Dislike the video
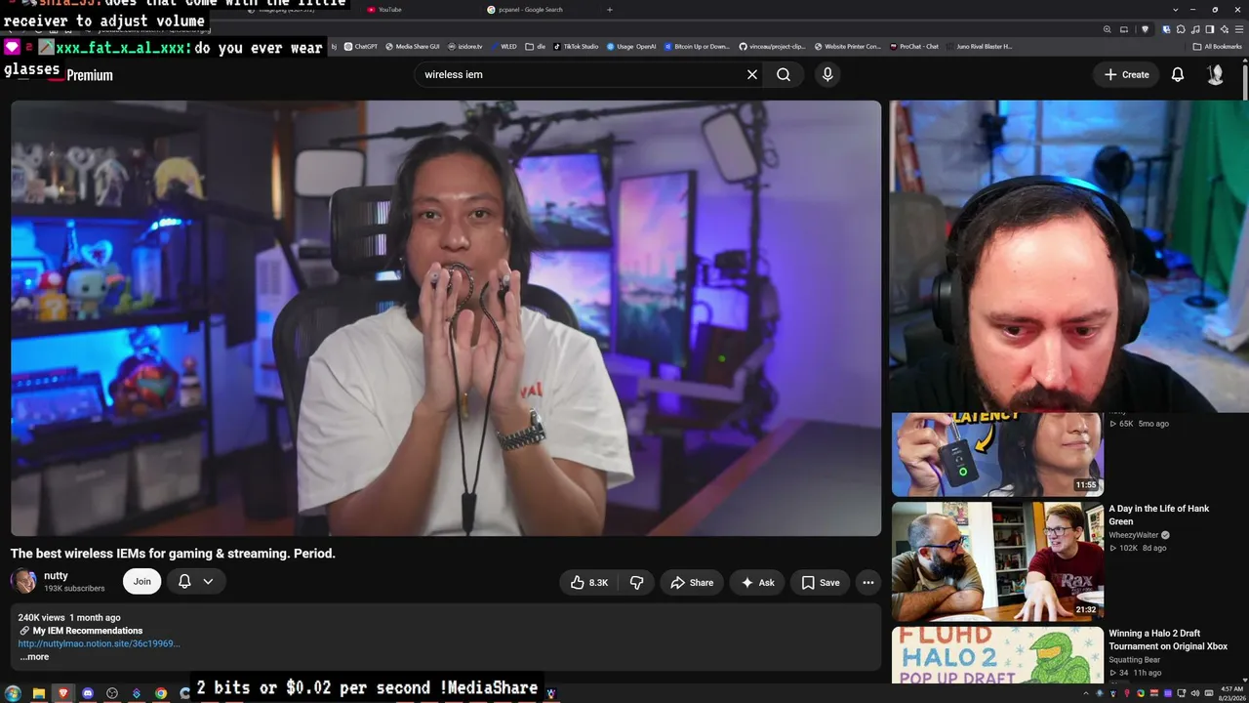The width and height of the screenshot is (1249, 703). tap(637, 583)
